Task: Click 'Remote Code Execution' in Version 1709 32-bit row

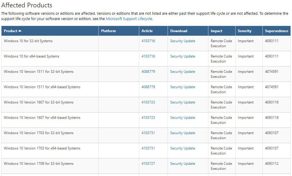Action: click(x=221, y=166)
